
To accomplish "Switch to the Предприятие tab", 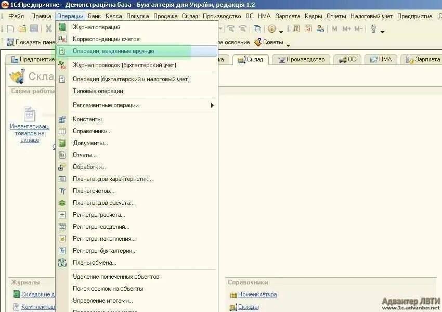I will 32,59.
